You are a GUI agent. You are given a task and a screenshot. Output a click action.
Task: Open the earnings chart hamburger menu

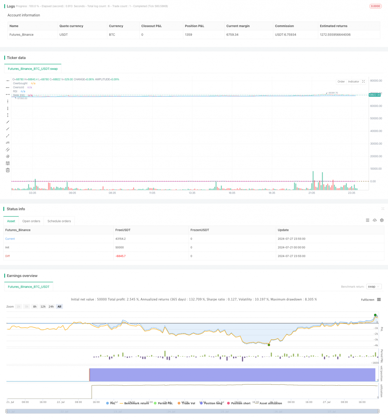[379, 300]
